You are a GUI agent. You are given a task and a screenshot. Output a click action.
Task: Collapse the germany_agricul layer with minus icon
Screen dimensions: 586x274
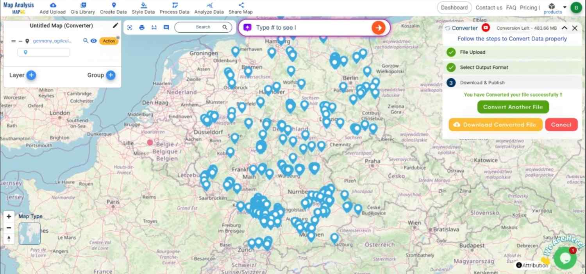point(20,41)
